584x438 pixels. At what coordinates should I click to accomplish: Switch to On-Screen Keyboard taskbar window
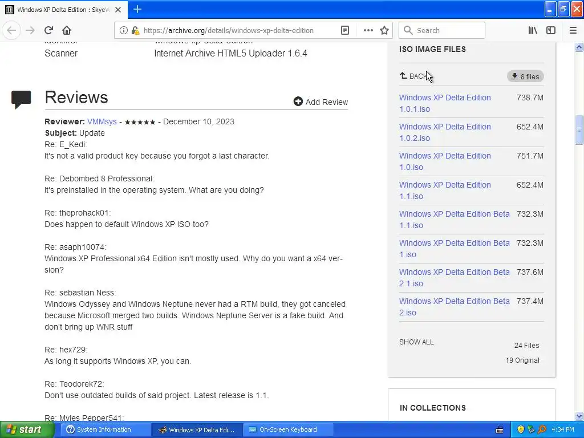tap(288, 429)
